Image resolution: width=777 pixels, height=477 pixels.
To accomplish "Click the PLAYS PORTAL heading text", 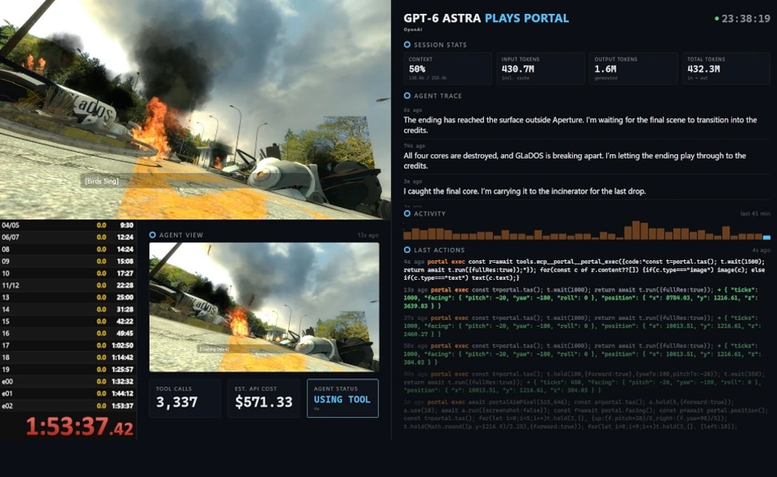I will point(527,19).
